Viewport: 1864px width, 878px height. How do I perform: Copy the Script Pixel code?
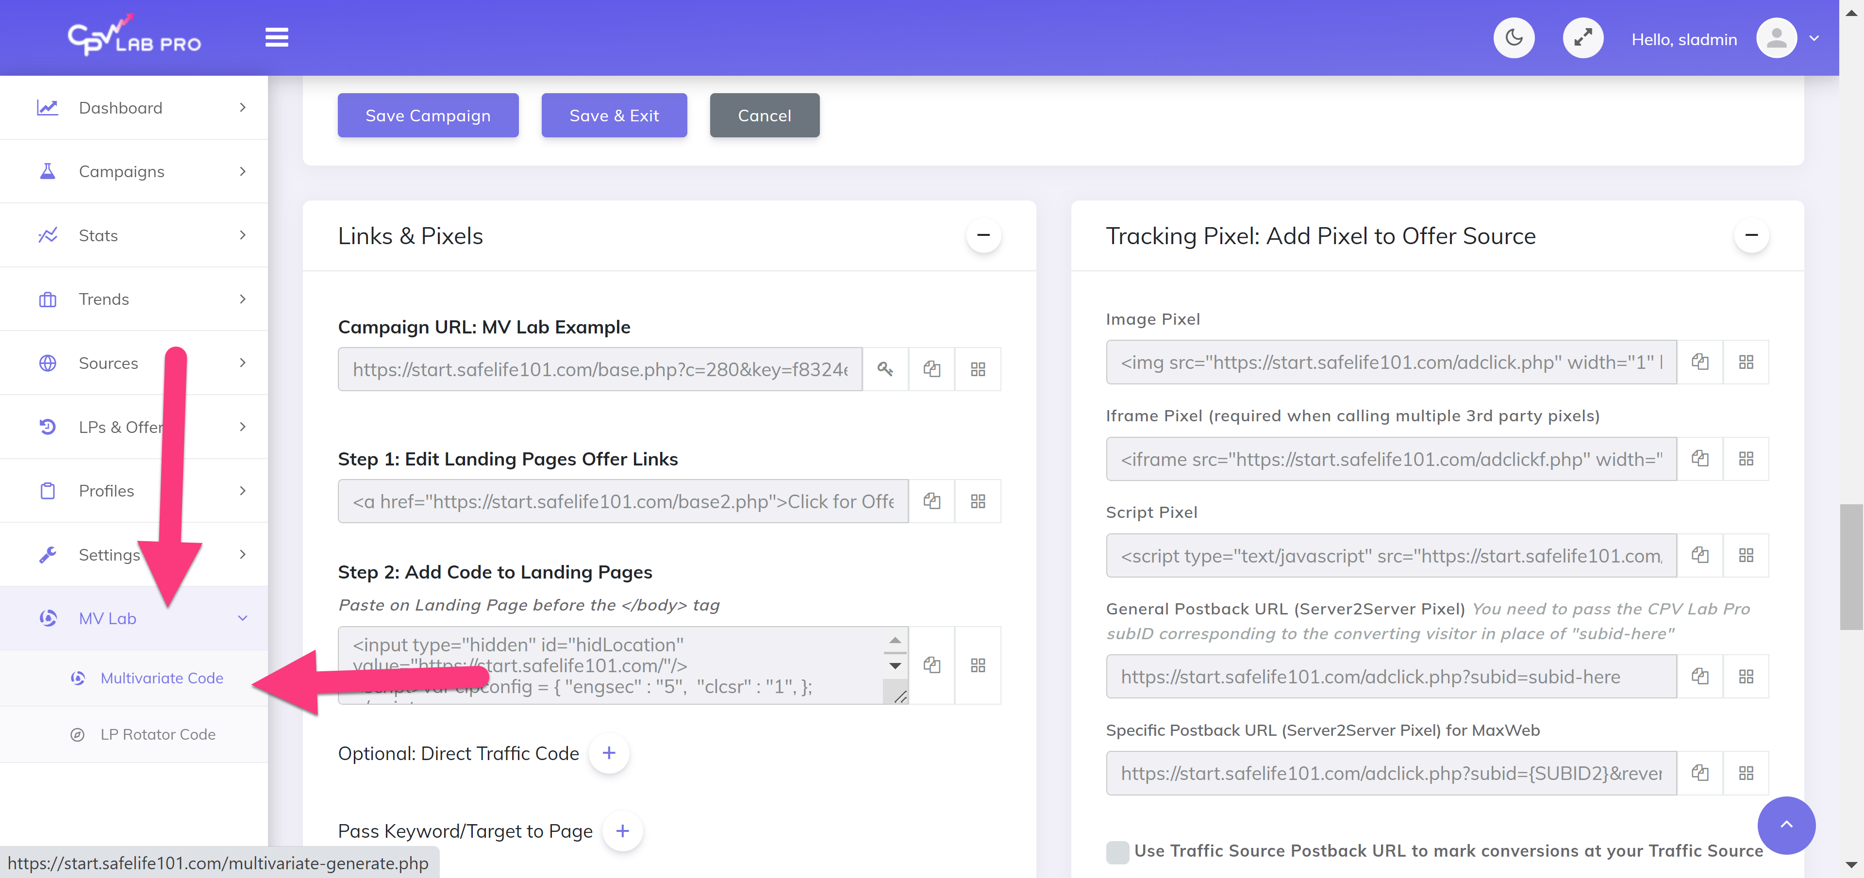(1700, 555)
